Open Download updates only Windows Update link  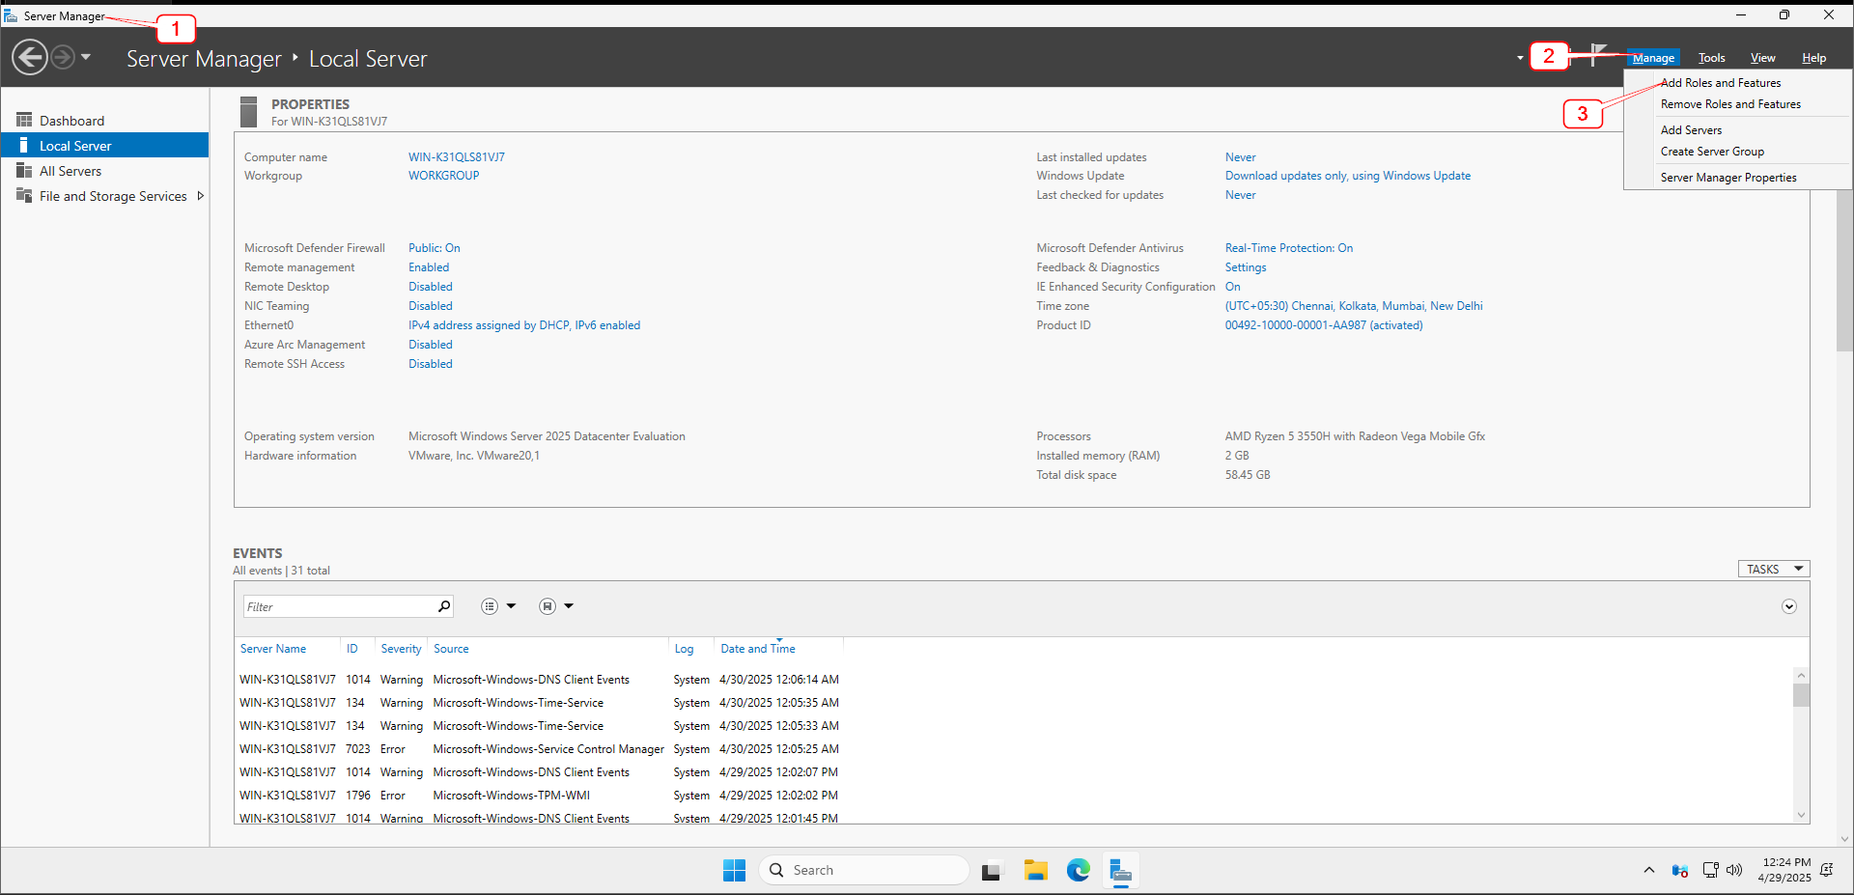(x=1348, y=176)
